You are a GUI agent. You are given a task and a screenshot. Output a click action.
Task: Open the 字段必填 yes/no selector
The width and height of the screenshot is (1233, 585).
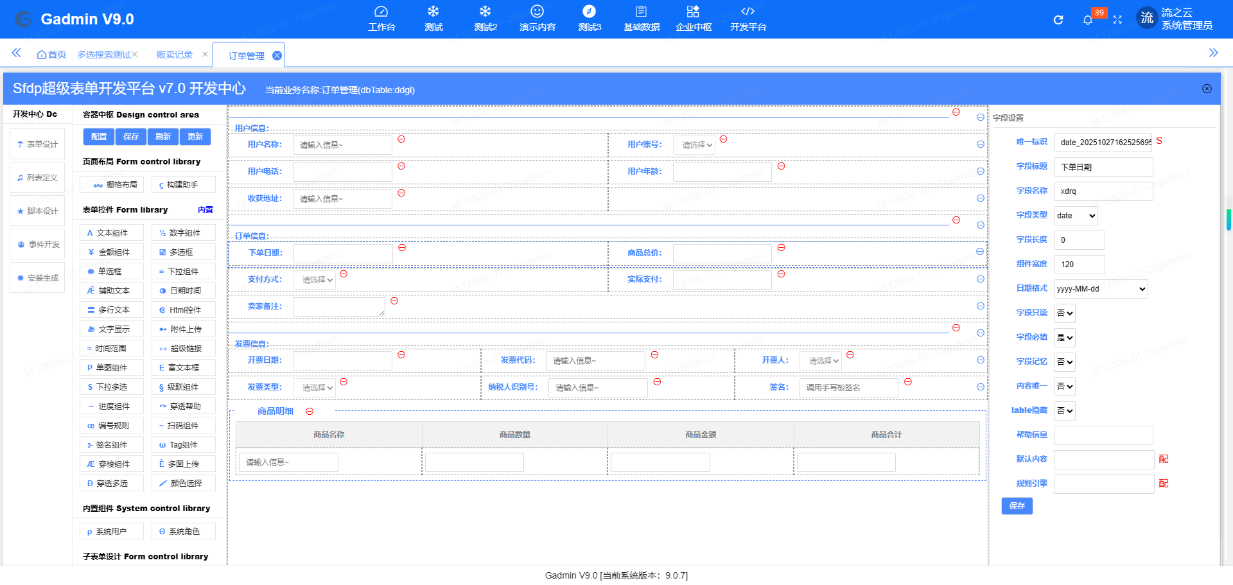point(1065,338)
